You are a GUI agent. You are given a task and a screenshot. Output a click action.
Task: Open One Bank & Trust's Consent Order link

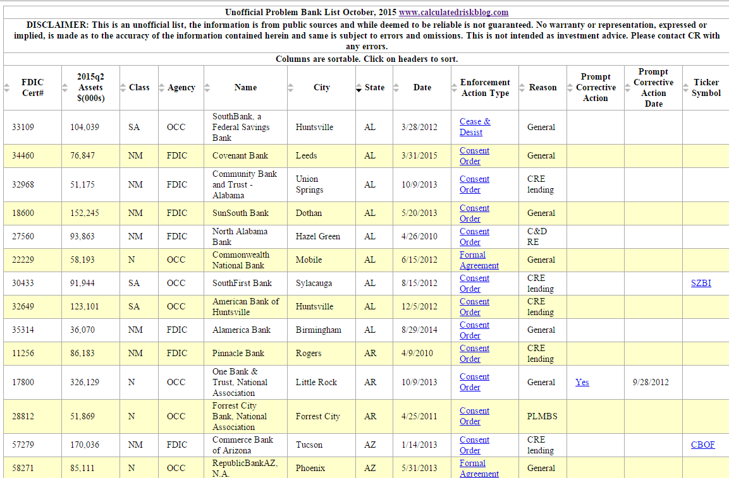click(x=474, y=382)
